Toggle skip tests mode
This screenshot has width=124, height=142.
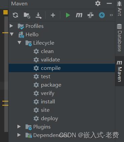coord(90,15)
